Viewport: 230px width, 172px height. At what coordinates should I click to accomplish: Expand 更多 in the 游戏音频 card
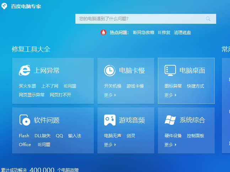(110, 145)
